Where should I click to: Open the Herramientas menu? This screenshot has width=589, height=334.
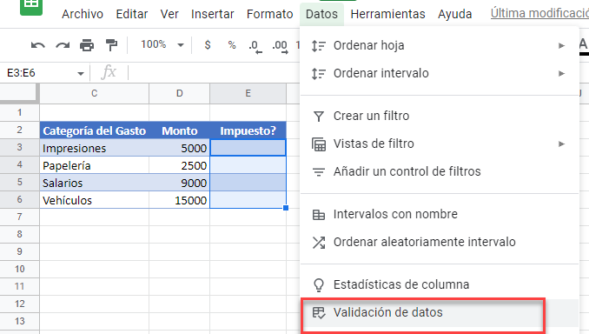387,14
